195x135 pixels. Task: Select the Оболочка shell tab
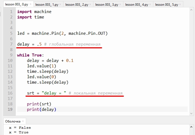click(13, 121)
